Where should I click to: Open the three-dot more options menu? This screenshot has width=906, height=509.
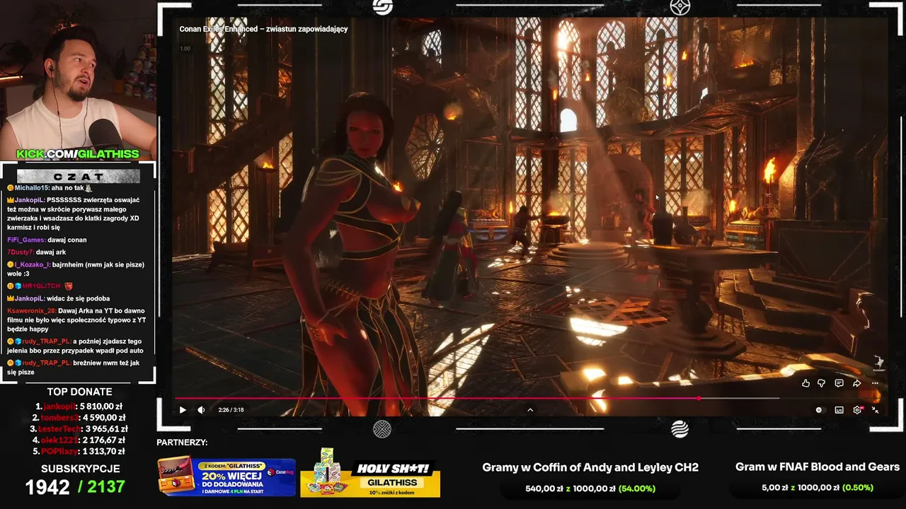click(x=875, y=383)
